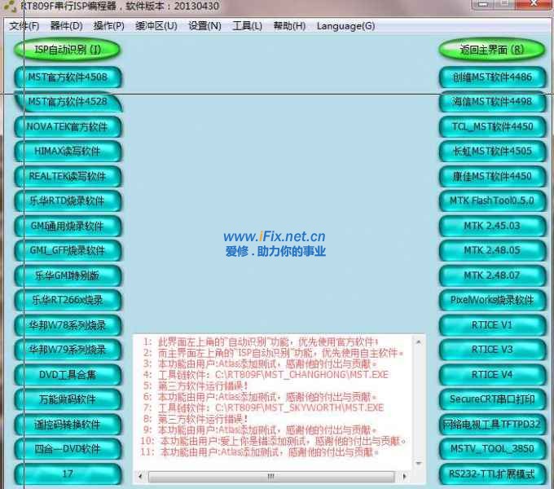554x489 pixels.
Task: Launch 万能做码软件
Action: (x=68, y=399)
